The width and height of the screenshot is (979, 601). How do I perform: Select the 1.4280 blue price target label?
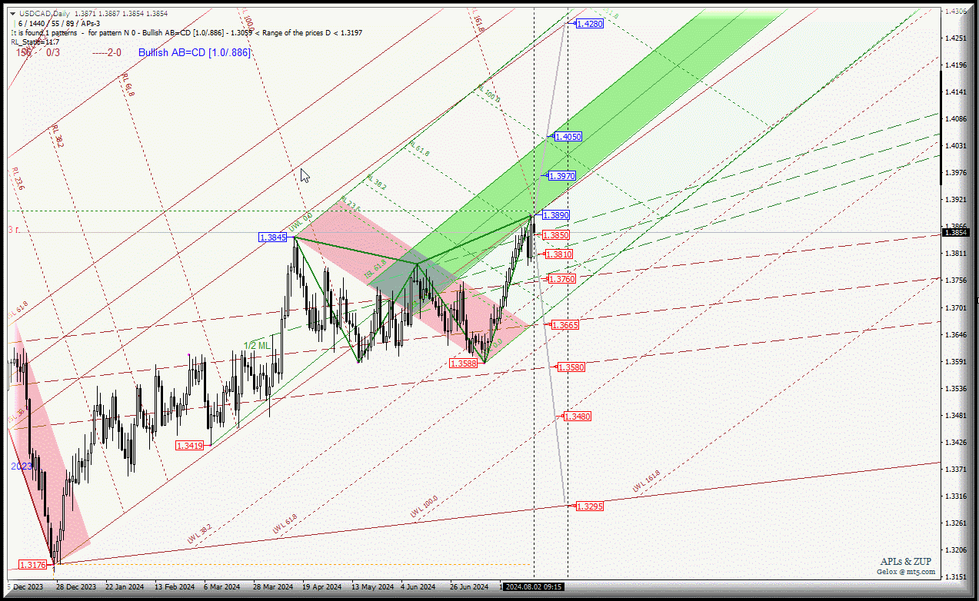[x=590, y=24]
